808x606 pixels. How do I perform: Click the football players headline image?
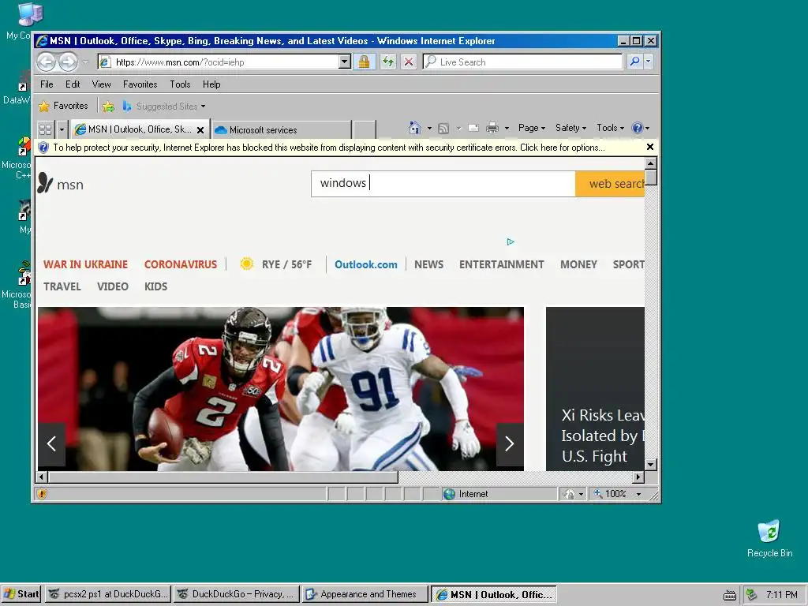click(x=281, y=389)
